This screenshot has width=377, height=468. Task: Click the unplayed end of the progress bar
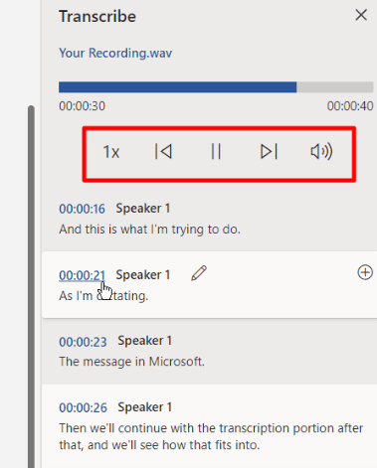pyautogui.click(x=335, y=87)
